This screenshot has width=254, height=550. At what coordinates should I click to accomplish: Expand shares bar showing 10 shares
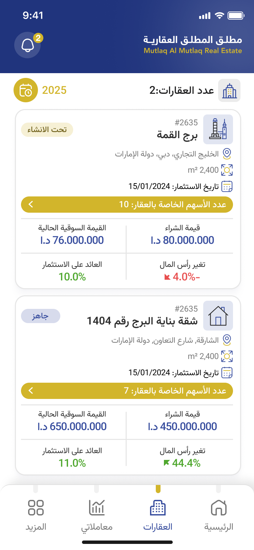(127, 205)
